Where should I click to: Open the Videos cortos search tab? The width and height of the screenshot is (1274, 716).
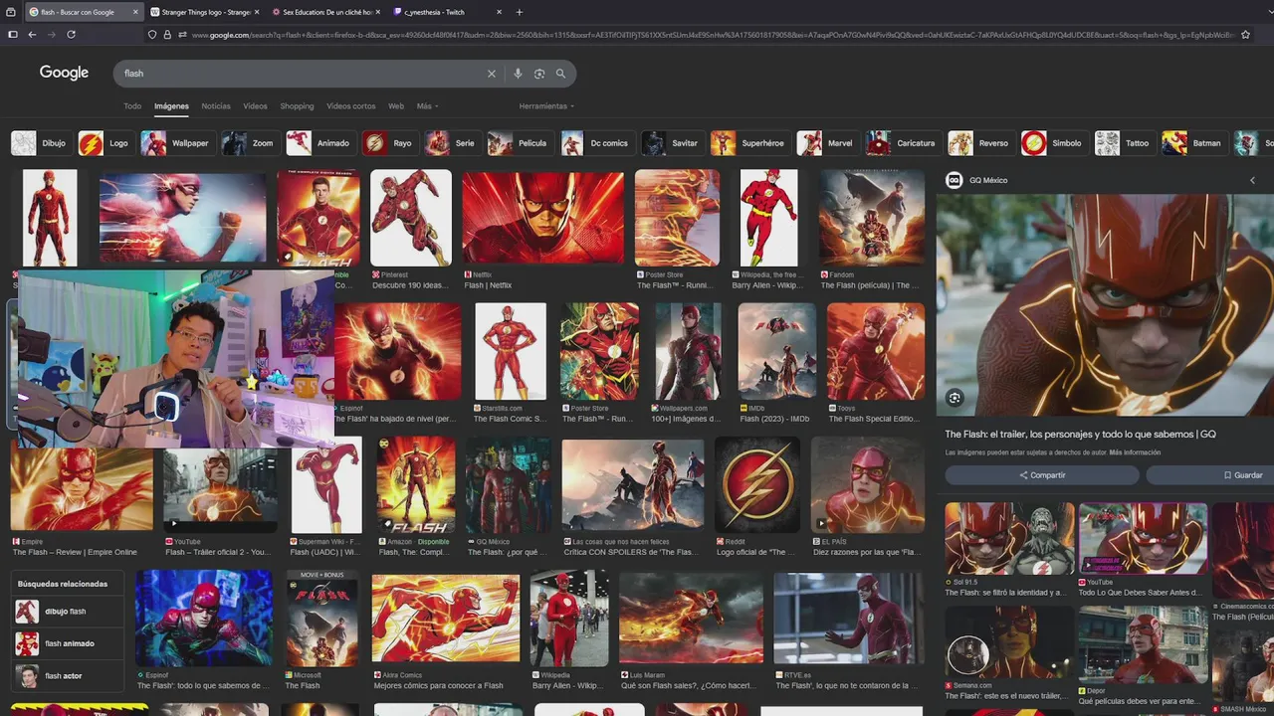click(351, 106)
